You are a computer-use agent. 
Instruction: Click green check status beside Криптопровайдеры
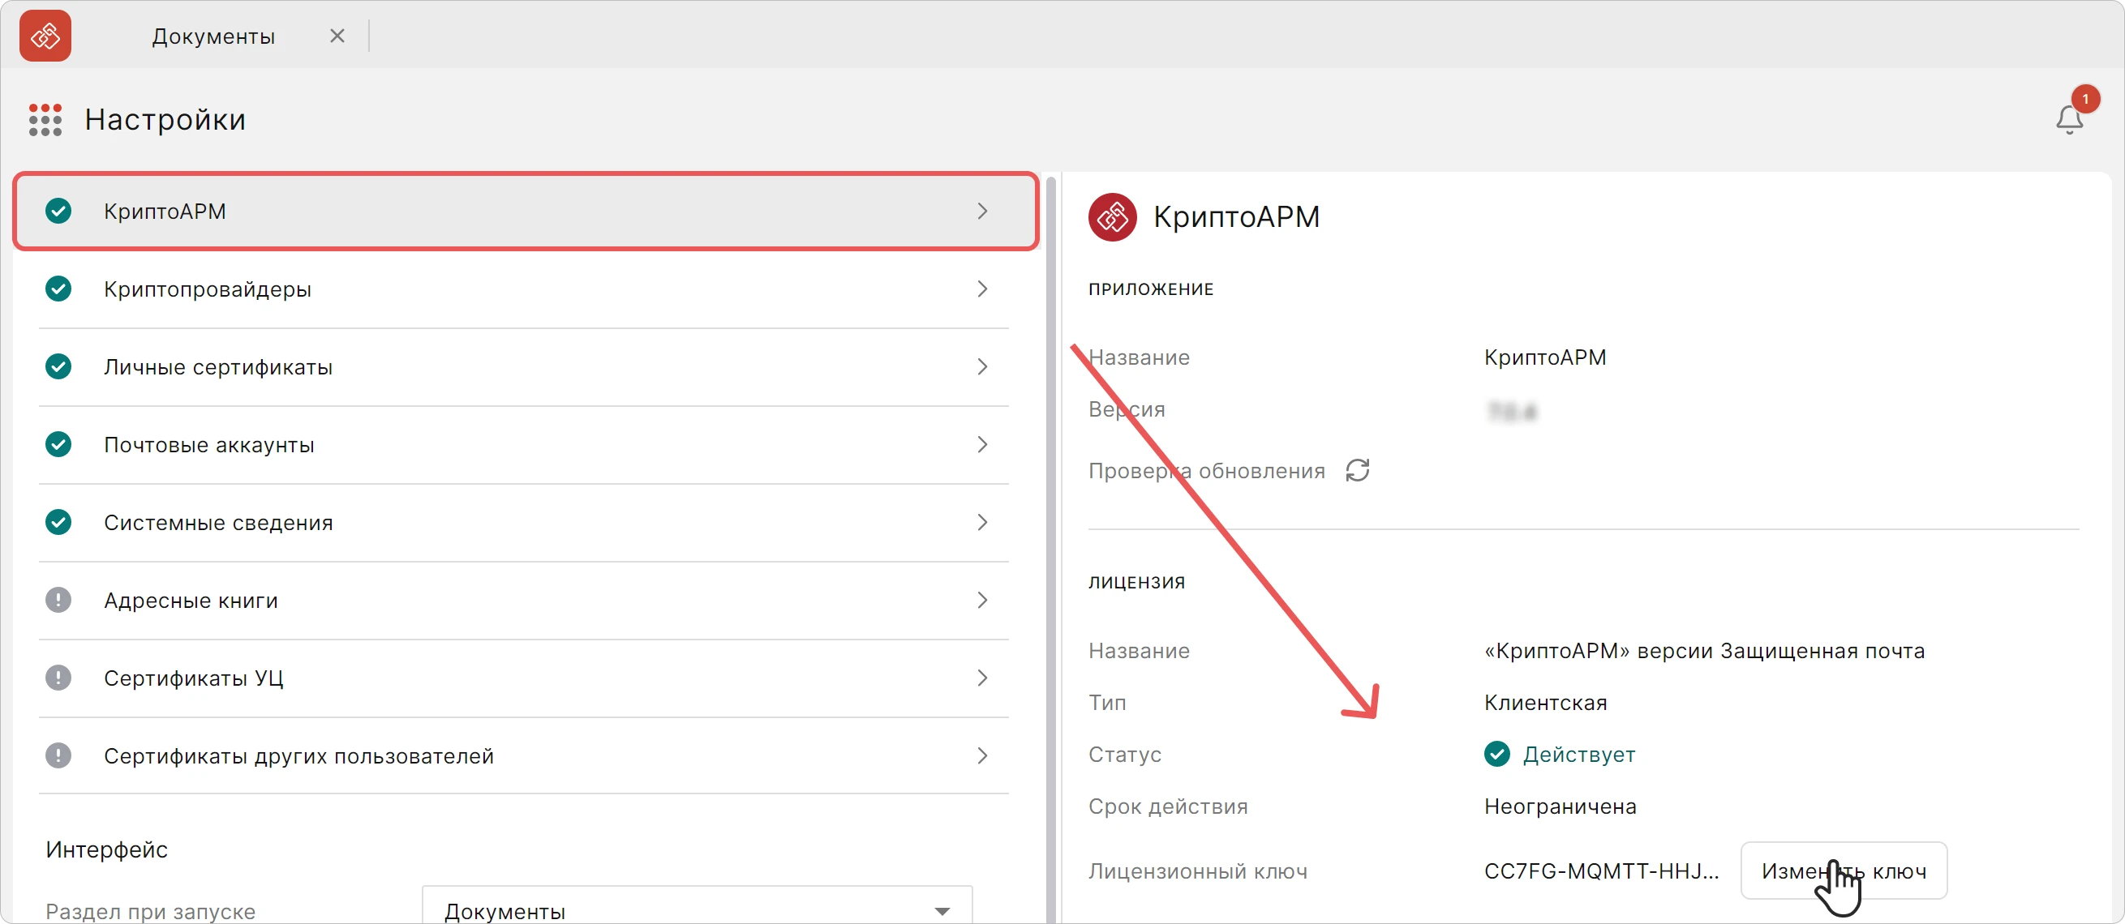click(58, 289)
